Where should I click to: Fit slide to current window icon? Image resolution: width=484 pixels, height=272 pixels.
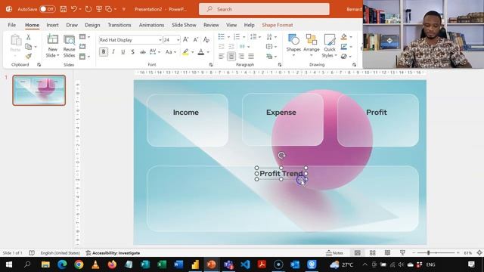[479, 253]
